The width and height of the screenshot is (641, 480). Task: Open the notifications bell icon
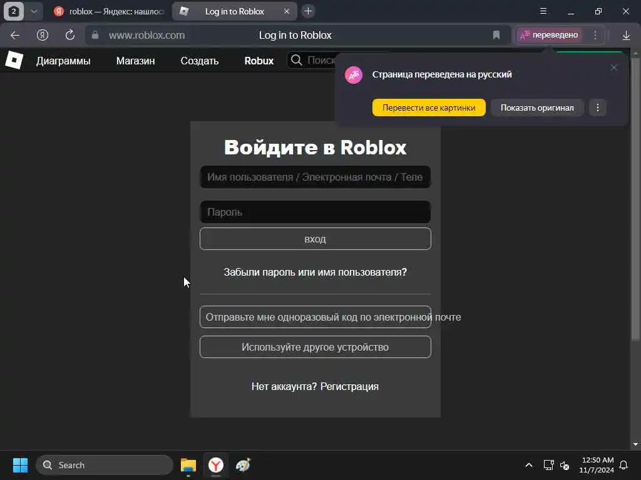point(624,465)
